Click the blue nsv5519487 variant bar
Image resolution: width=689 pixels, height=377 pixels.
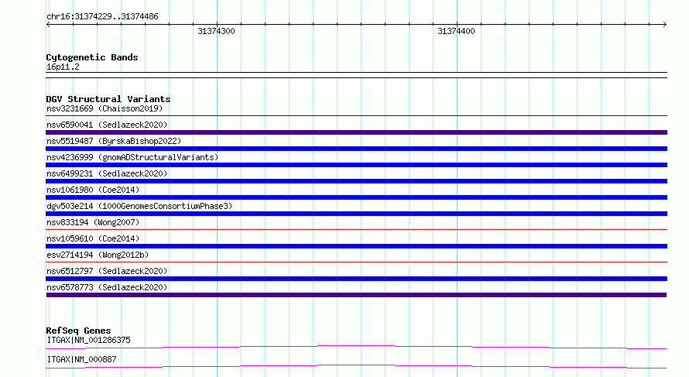(356, 149)
